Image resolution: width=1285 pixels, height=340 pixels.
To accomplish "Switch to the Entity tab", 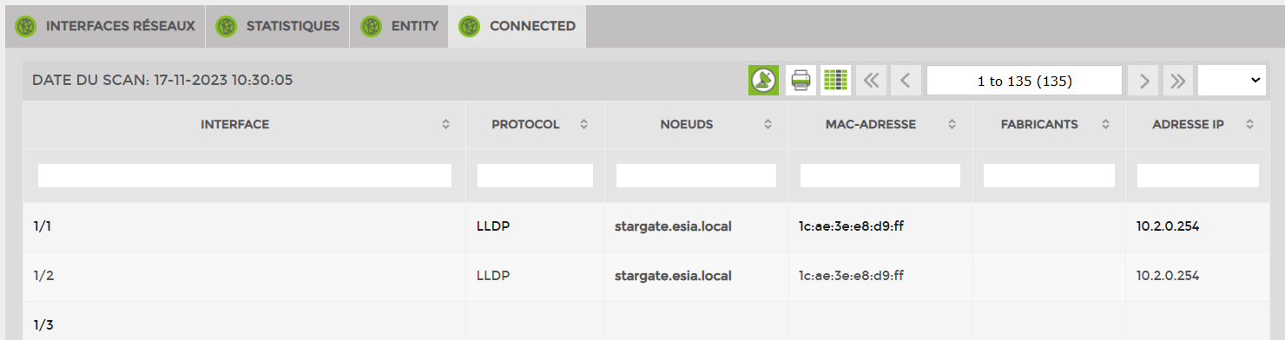I will pyautogui.click(x=399, y=26).
